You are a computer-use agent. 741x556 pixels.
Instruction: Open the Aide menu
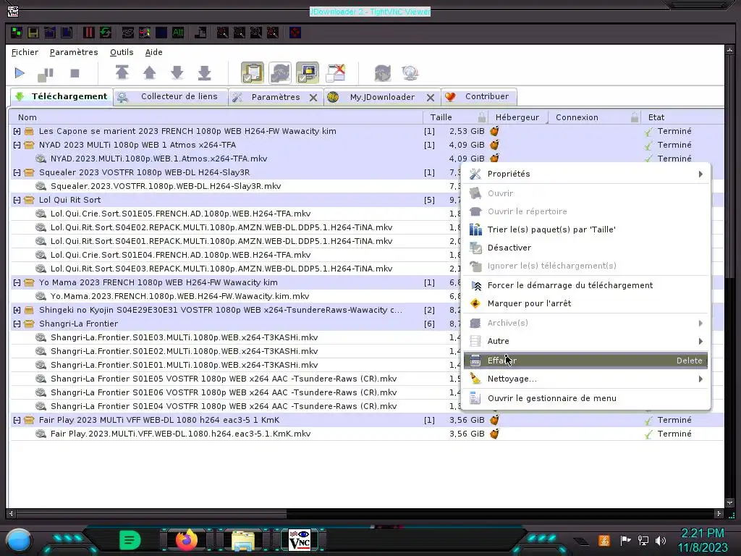pos(153,52)
